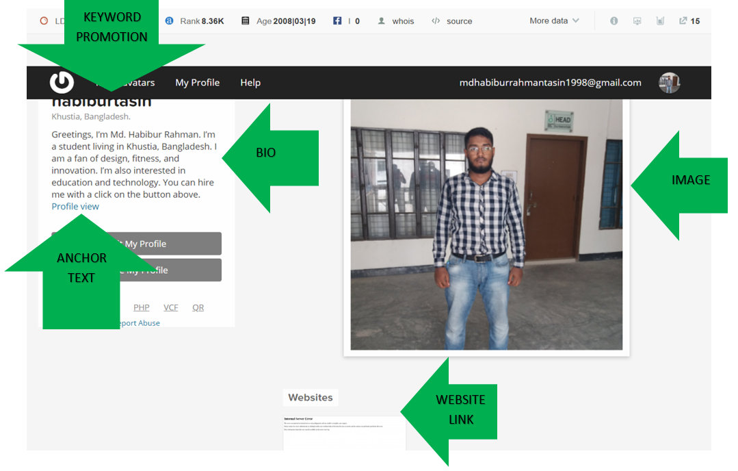The image size is (738, 471).
Task: Click the user avatar in navbar
Action: (669, 83)
